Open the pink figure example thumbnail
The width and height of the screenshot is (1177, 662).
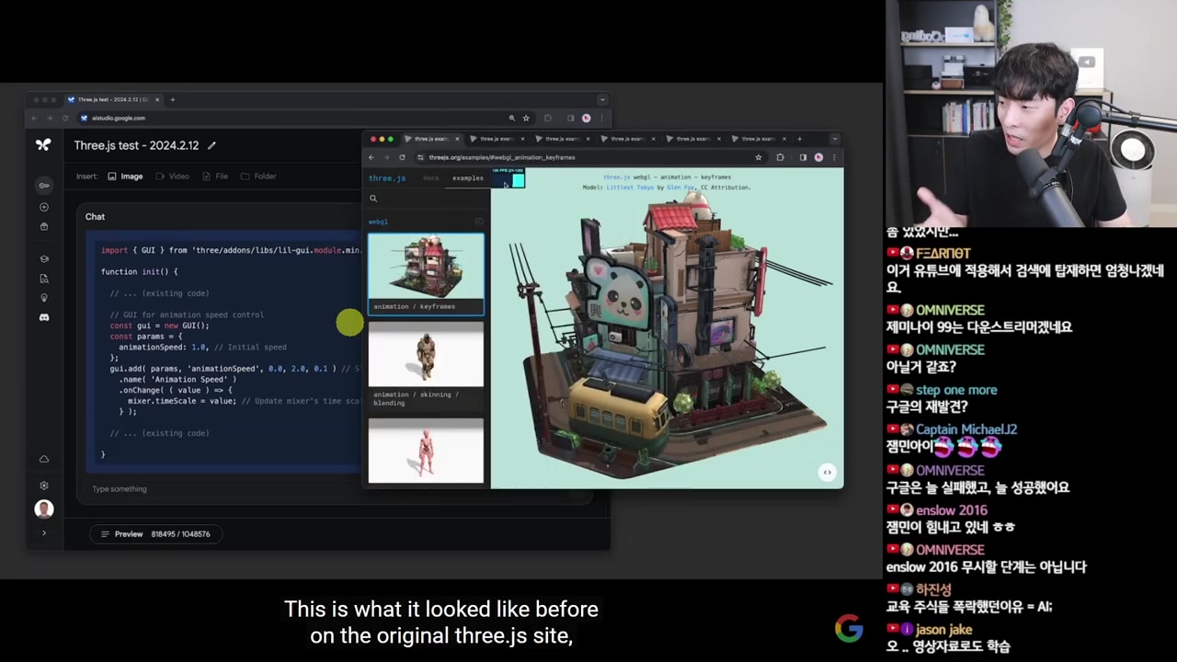426,451
